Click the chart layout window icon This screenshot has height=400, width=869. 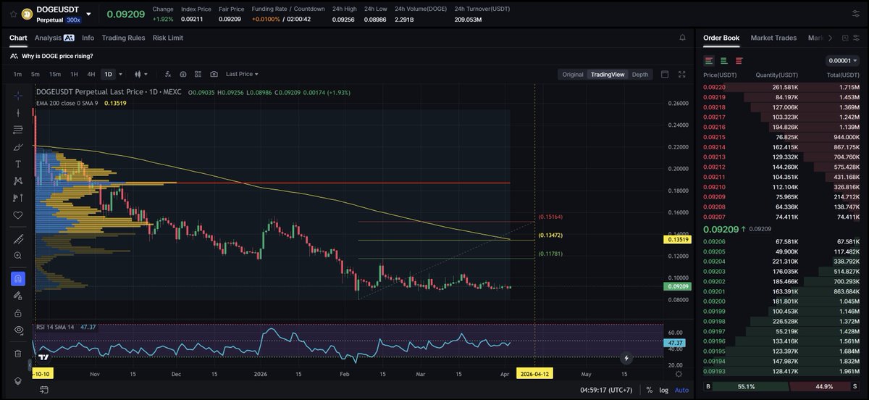(665, 74)
